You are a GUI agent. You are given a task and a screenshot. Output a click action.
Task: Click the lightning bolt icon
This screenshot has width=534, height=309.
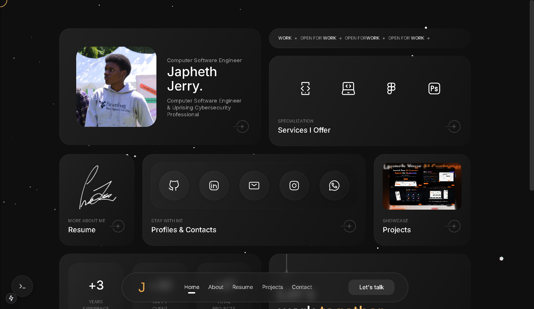coord(11,298)
